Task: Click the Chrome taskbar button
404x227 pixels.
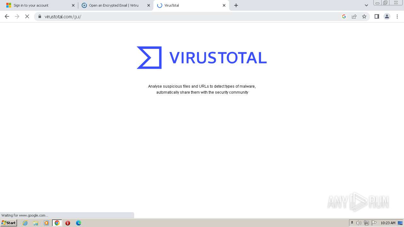Action: tap(57, 223)
